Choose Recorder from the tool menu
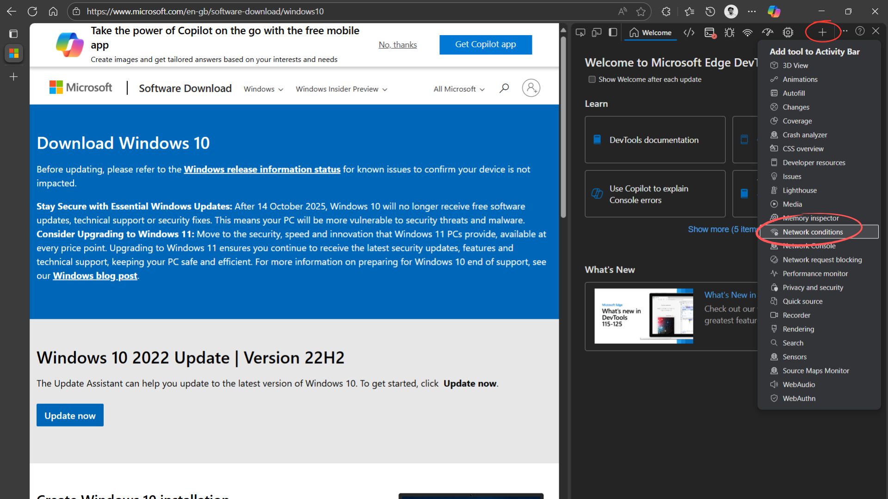 (x=819, y=315)
